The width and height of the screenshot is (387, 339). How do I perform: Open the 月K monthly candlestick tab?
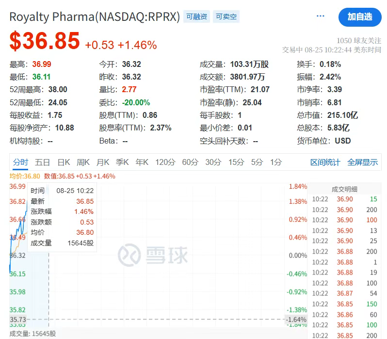103,162
